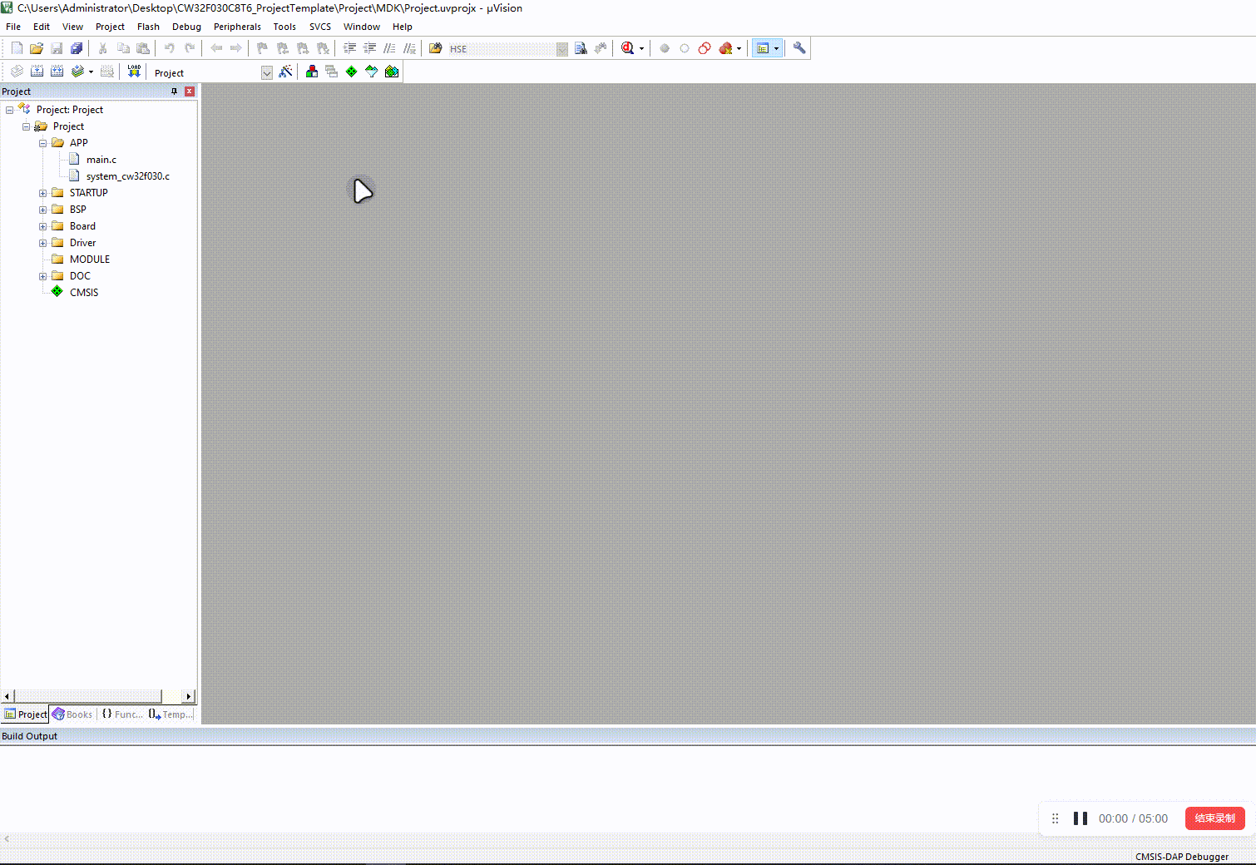
Task: Expand the DOC folder
Action: [42, 276]
